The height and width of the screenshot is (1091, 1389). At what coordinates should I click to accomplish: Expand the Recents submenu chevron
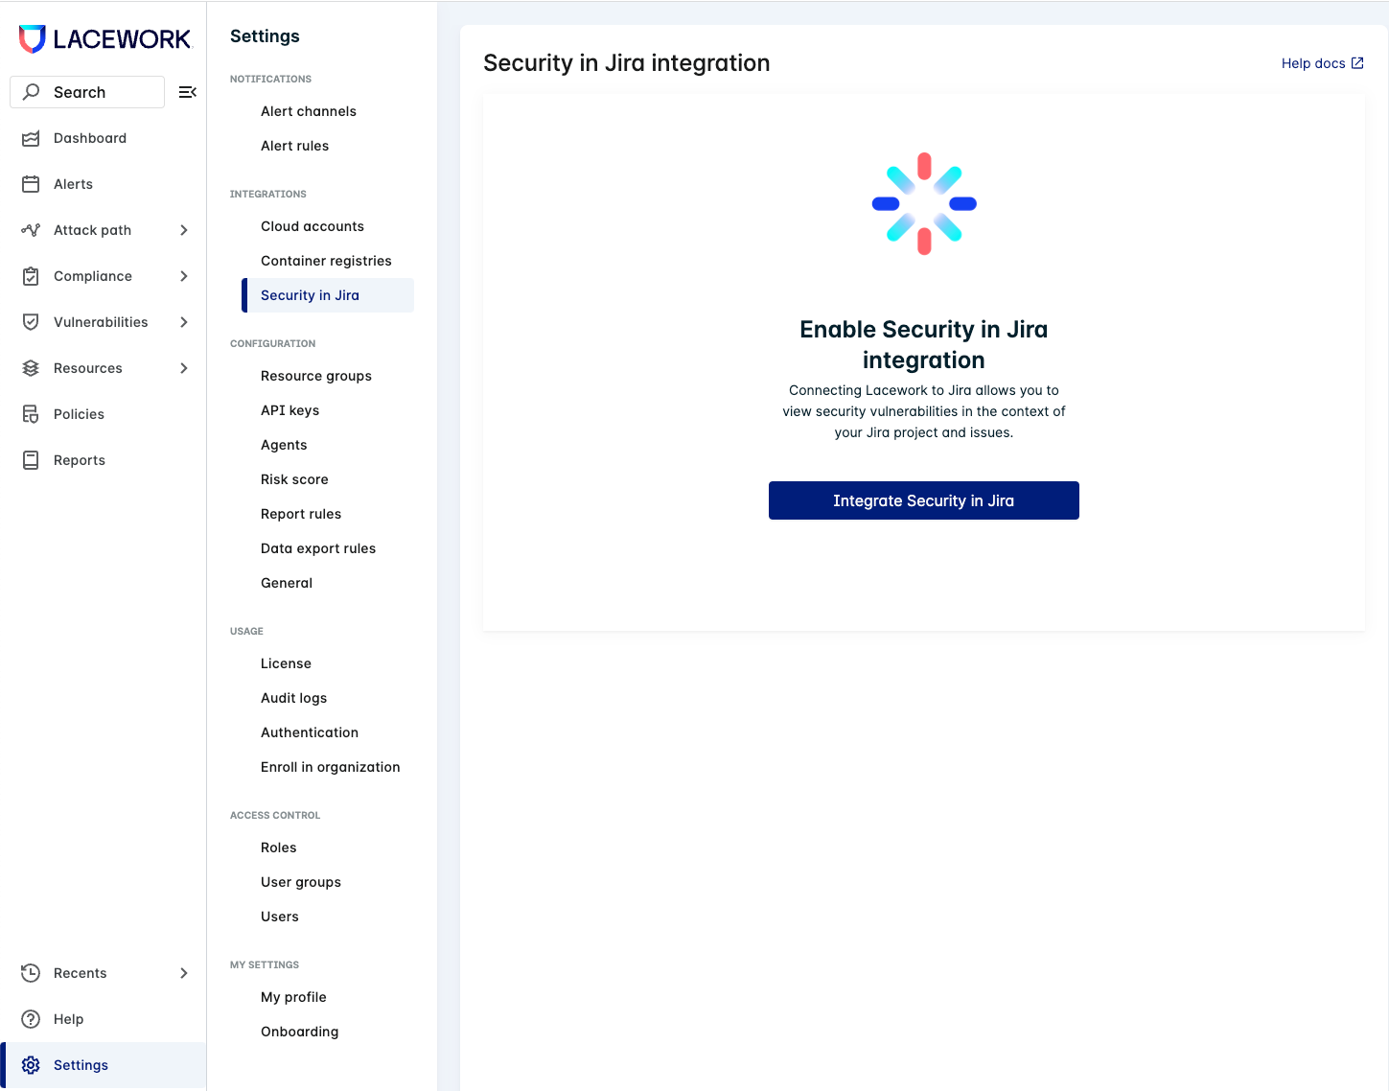tap(184, 973)
